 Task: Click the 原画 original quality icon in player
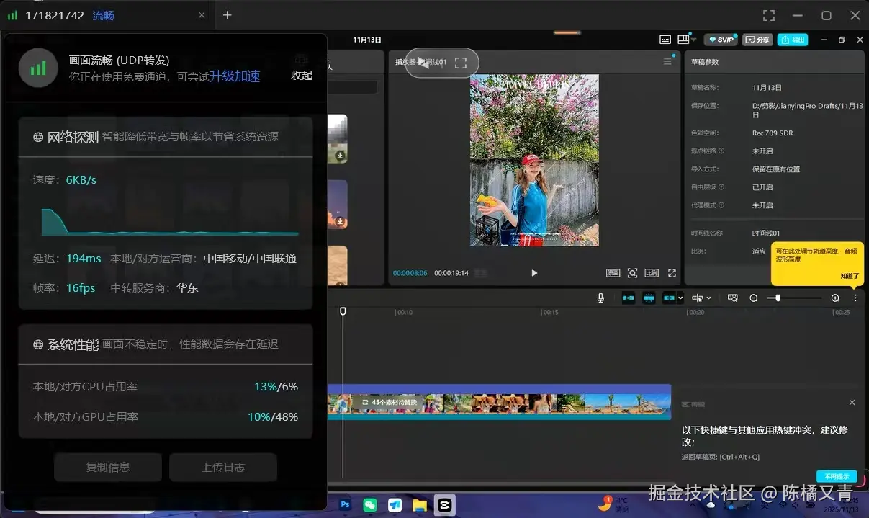pos(613,273)
